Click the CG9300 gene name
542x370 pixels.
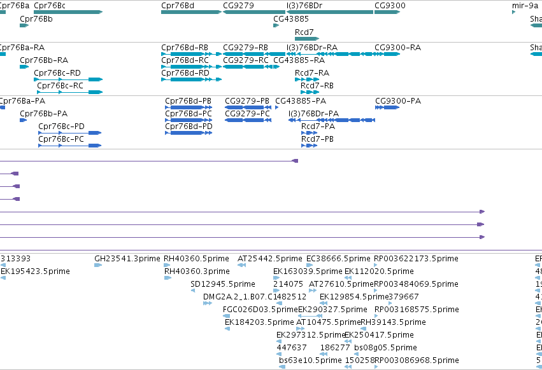point(390,6)
